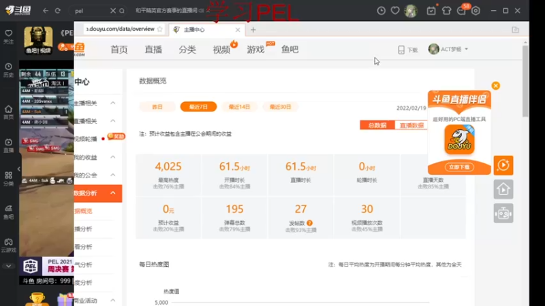Screen dimensions: 545x306
Task: Close the 斗鱼直播伴侣 ad popup
Action: click(496, 86)
